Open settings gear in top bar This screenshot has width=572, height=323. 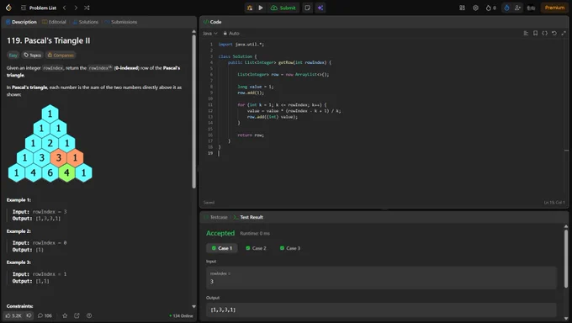476,8
